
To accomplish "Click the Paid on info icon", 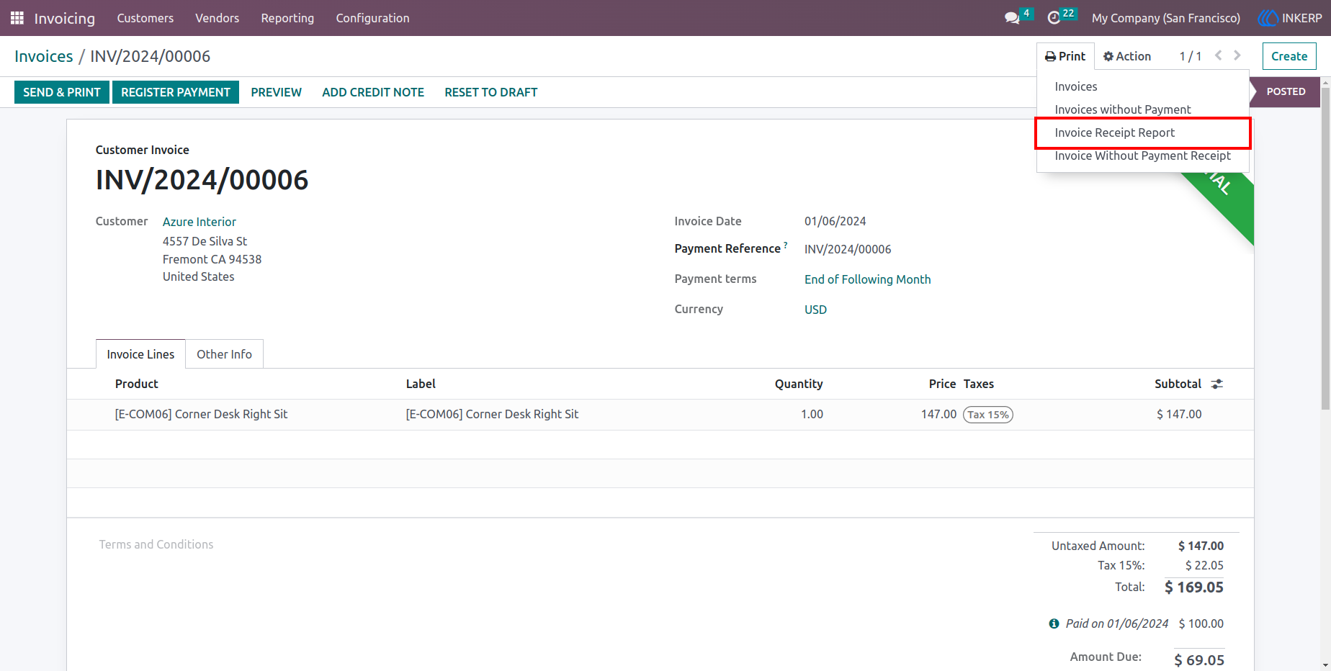I will tap(1054, 623).
